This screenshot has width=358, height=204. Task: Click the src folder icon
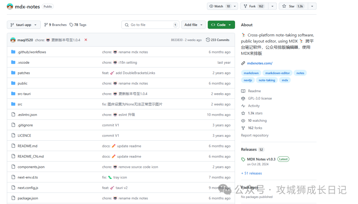pos(13,104)
